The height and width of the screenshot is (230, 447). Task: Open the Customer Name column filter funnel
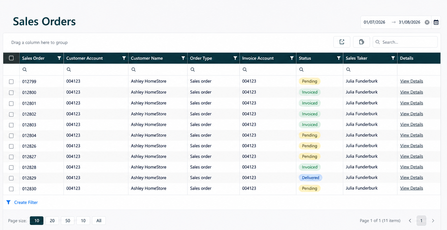(183, 58)
